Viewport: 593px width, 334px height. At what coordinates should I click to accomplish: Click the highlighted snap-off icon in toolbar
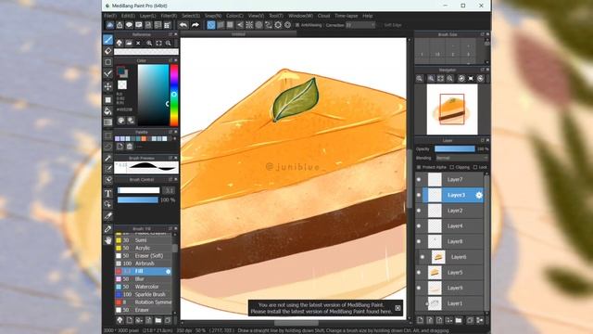[x=210, y=25]
